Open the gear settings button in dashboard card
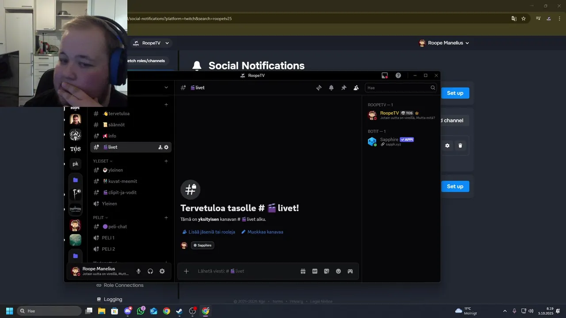 coord(447,146)
